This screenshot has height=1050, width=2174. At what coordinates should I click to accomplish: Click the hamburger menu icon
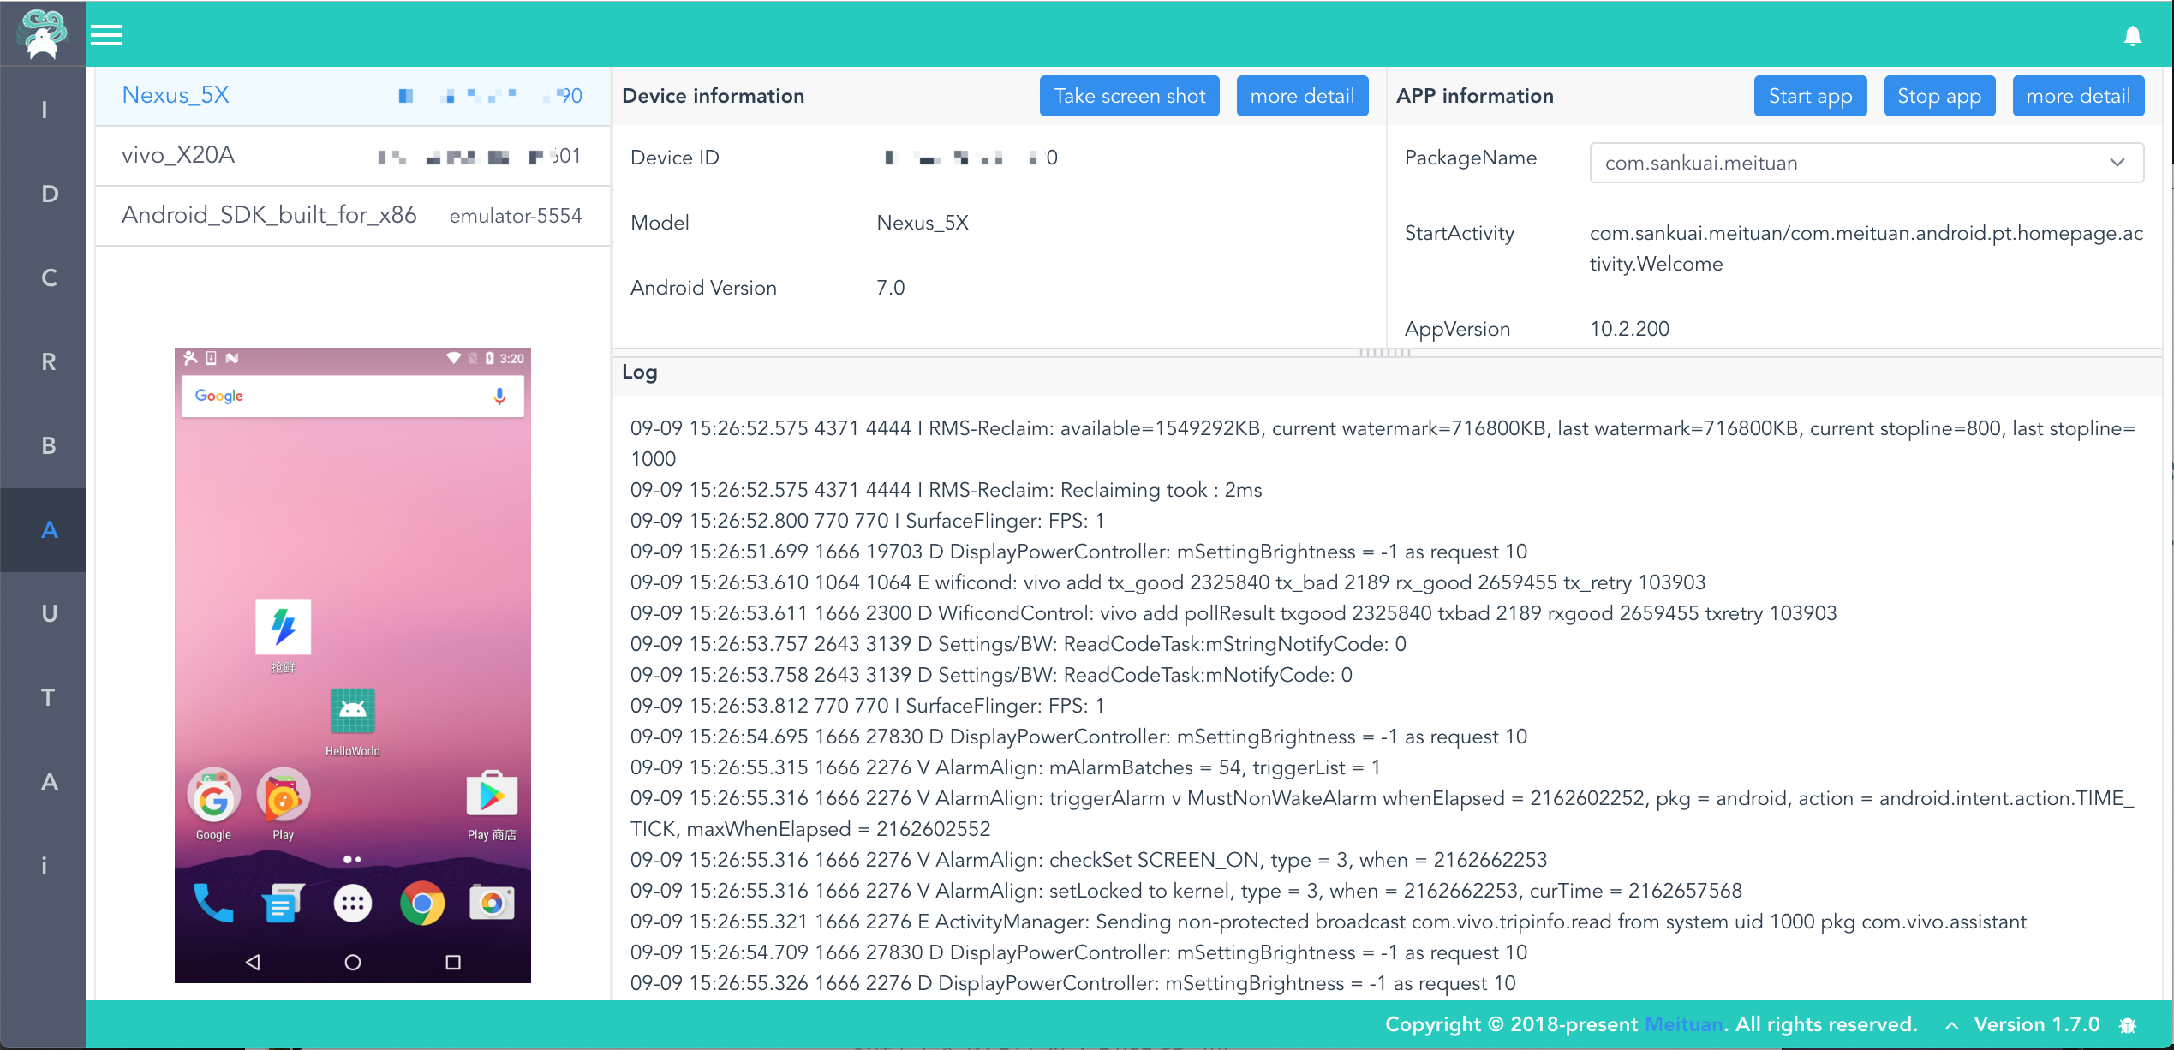coord(106,35)
